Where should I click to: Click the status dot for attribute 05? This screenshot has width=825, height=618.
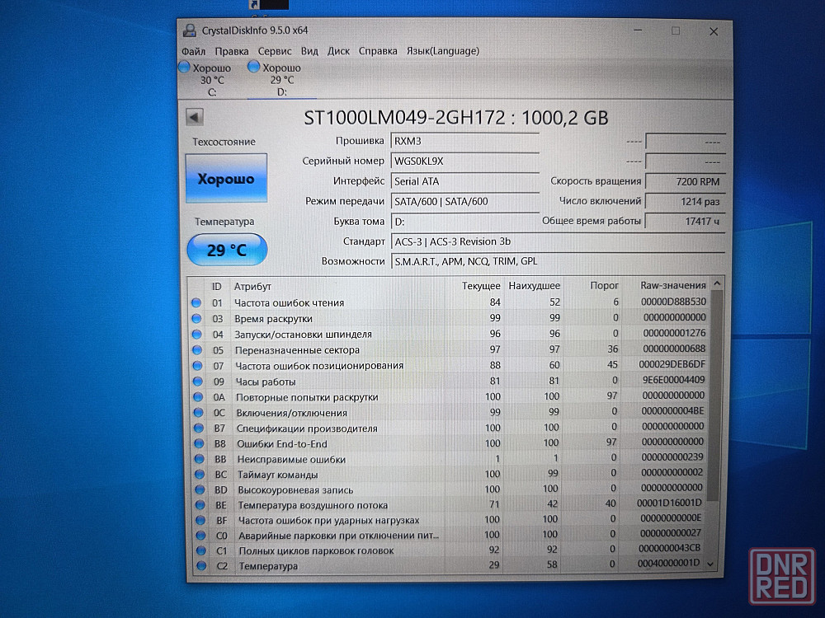point(197,350)
